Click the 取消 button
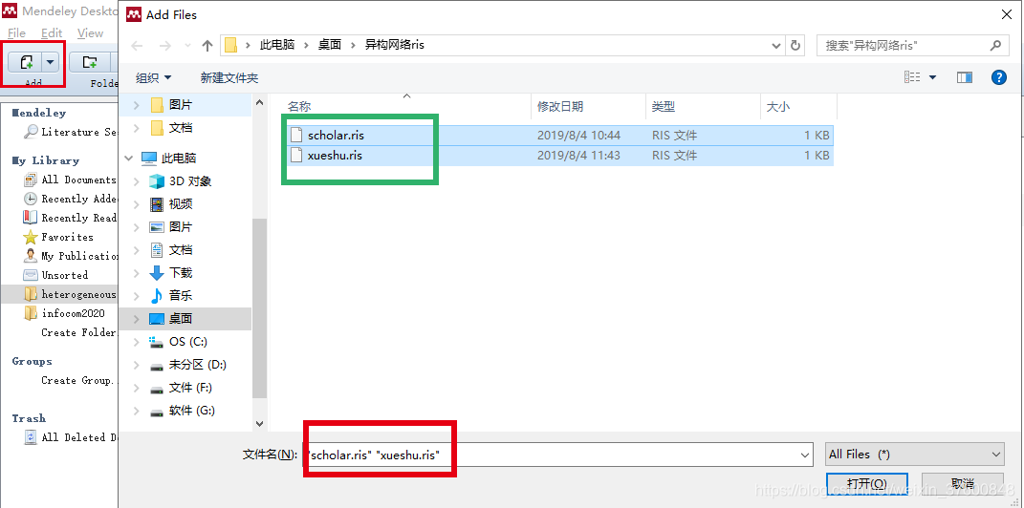Screen dimensions: 1024x508 [963, 483]
